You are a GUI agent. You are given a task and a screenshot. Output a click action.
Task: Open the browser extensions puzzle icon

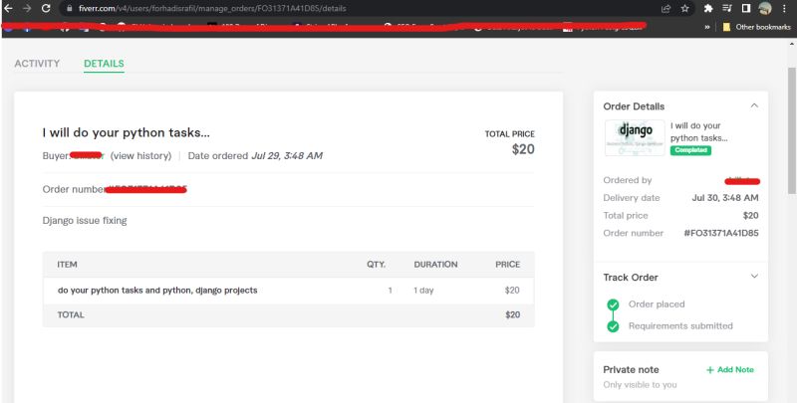[x=708, y=8]
